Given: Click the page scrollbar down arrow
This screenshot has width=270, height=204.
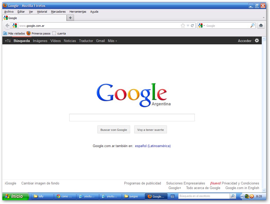Looking at the screenshot, I should pos(264,190).
